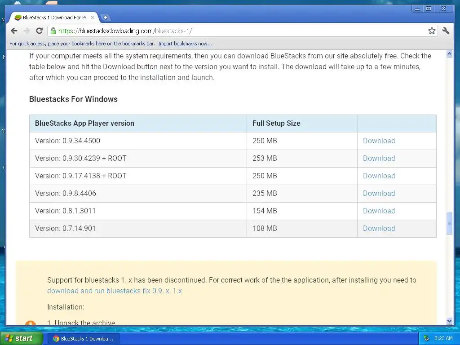Close the BlueStacks 1 Download tab
The width and height of the screenshot is (460, 345).
tap(93, 18)
